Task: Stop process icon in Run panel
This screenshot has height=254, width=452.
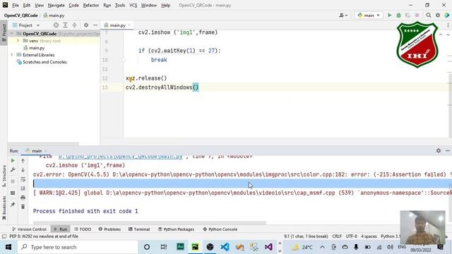Action: [13, 181]
